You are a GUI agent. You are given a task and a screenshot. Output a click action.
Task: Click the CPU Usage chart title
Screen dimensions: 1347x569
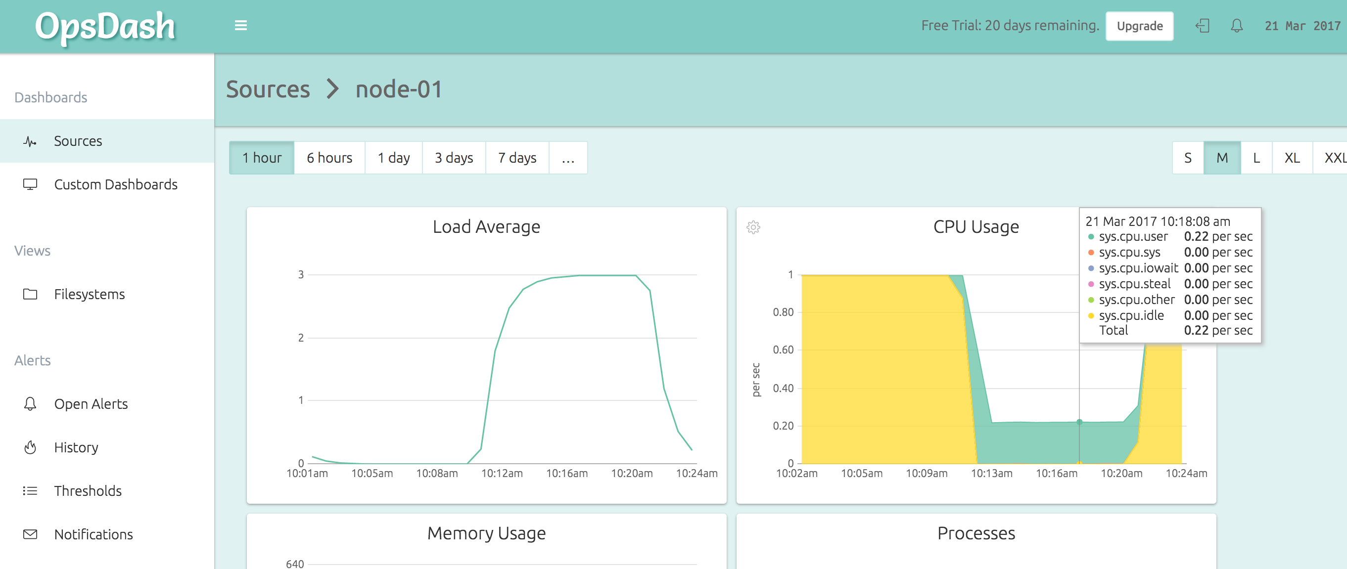(x=975, y=227)
